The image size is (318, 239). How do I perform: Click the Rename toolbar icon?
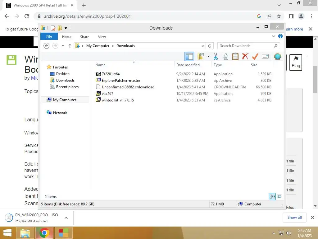[265, 56]
